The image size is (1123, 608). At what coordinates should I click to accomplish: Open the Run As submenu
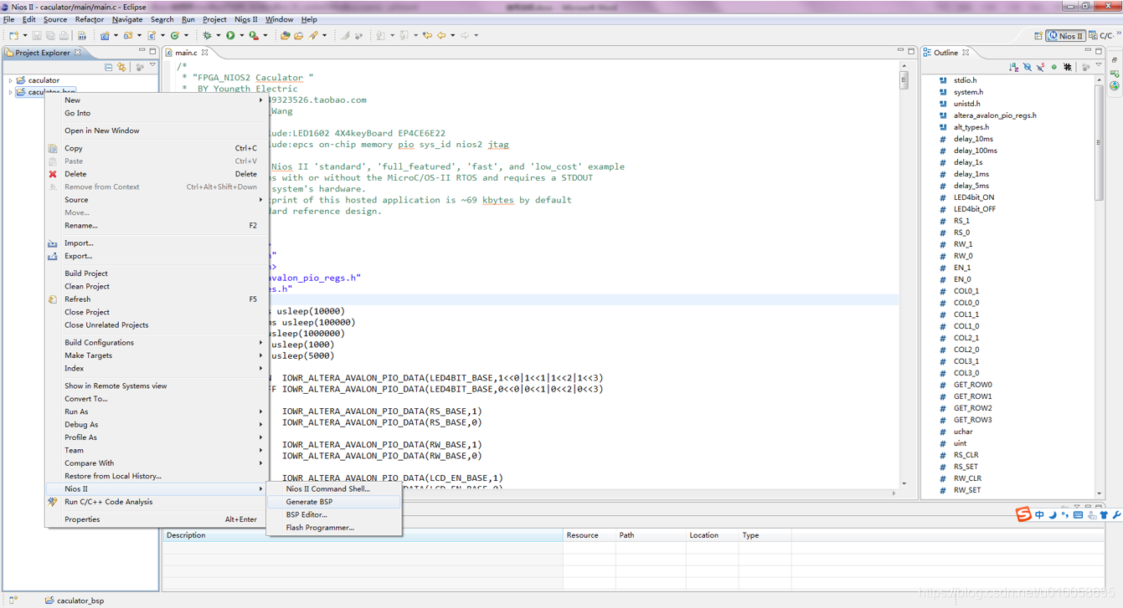click(x=260, y=411)
